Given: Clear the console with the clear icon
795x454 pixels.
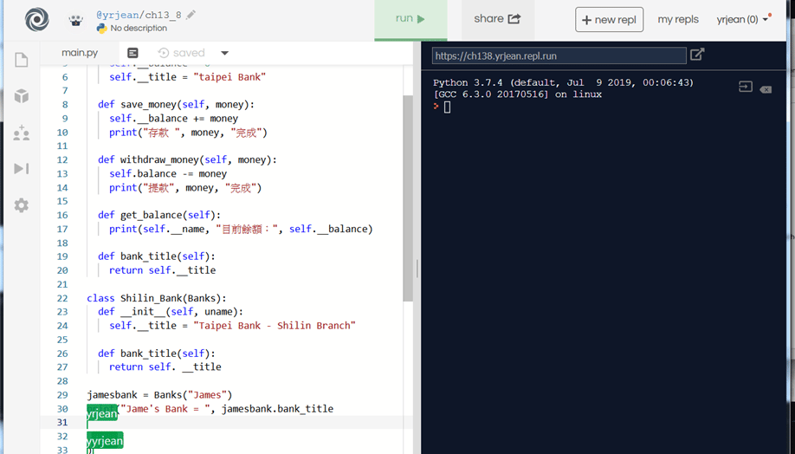Looking at the screenshot, I should tap(766, 89).
